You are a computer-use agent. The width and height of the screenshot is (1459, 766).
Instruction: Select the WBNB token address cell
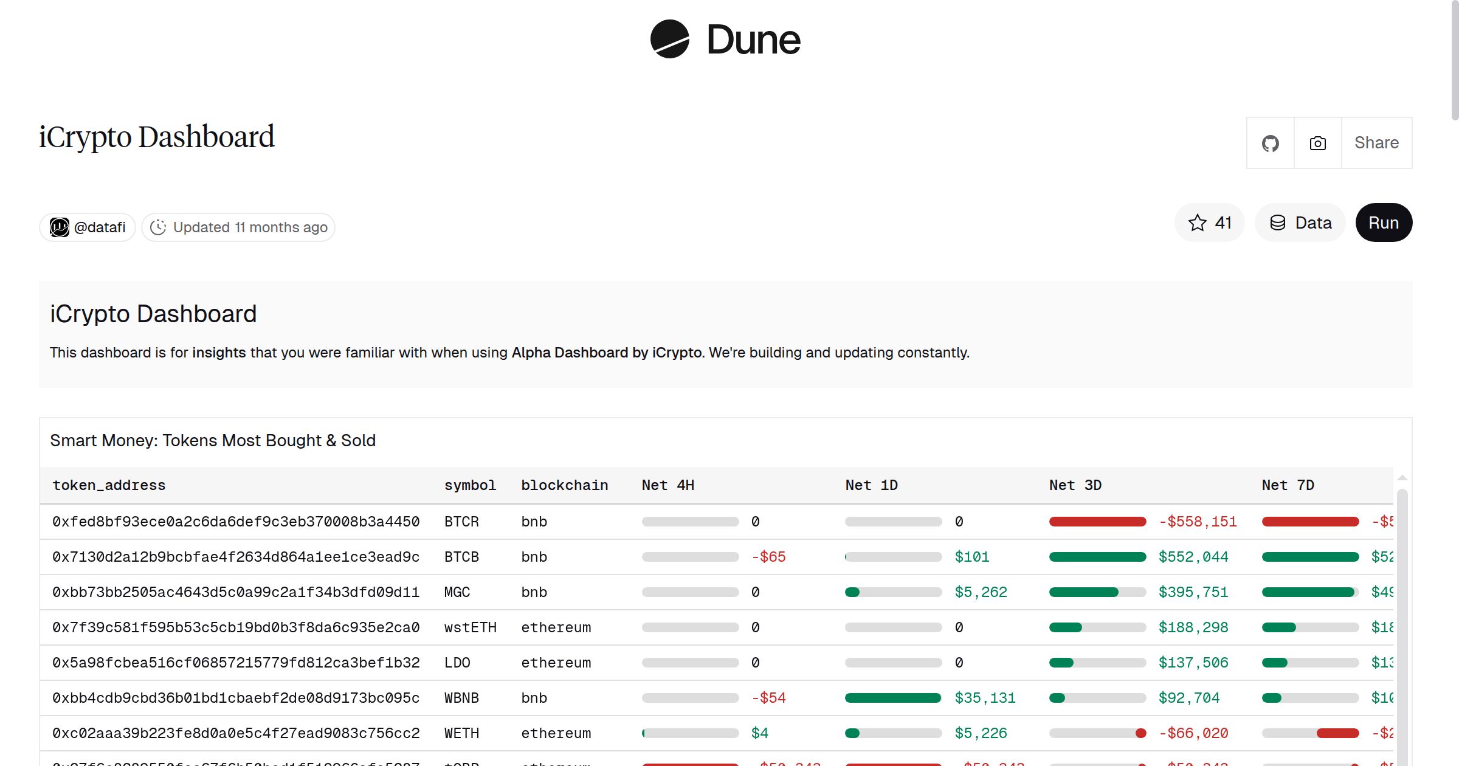[236, 698]
